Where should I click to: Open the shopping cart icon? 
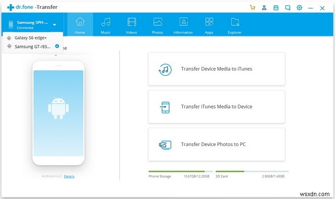click(x=253, y=8)
